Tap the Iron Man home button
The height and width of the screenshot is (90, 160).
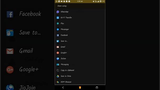click(x=80, y=87)
